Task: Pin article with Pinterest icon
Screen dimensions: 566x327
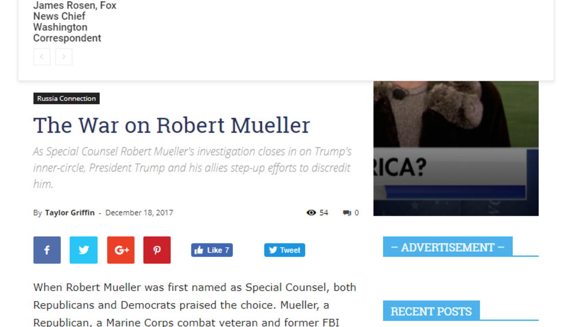Action: click(157, 250)
